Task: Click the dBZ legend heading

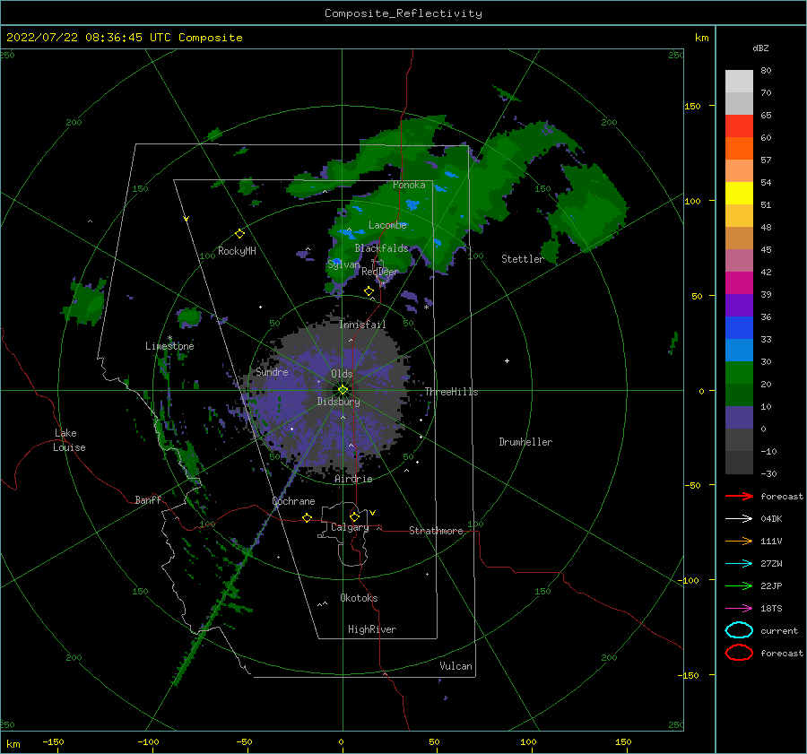Action: (760, 48)
